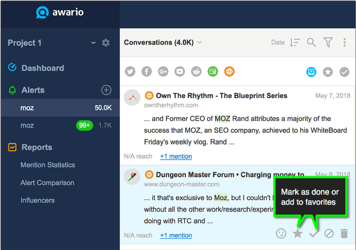This screenshot has width=356, height=250.
Task: Click the Dungeon Master Forum avatar thumbnail
Action: point(132,177)
